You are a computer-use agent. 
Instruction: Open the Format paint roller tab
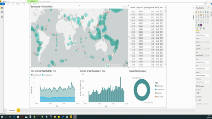pyautogui.click(x=201, y=29)
